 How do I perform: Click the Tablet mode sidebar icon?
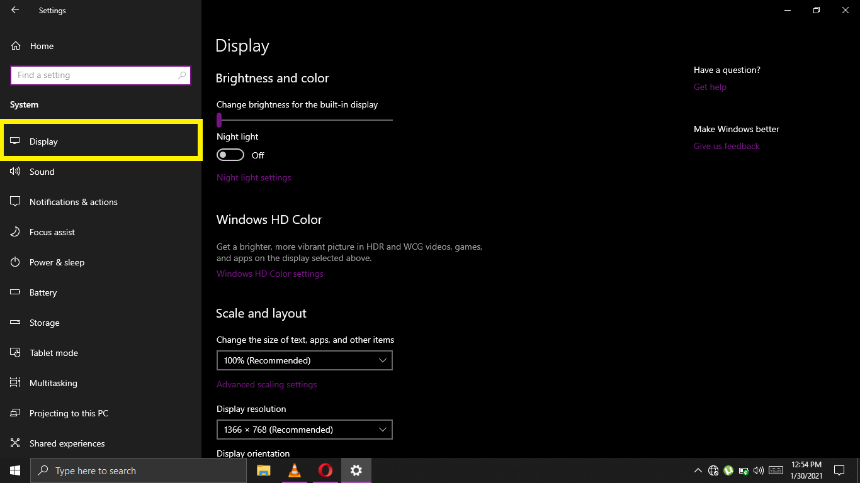[x=16, y=353]
